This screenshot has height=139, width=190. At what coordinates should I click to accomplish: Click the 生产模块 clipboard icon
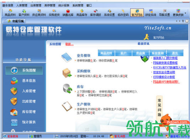(x=67, y=106)
